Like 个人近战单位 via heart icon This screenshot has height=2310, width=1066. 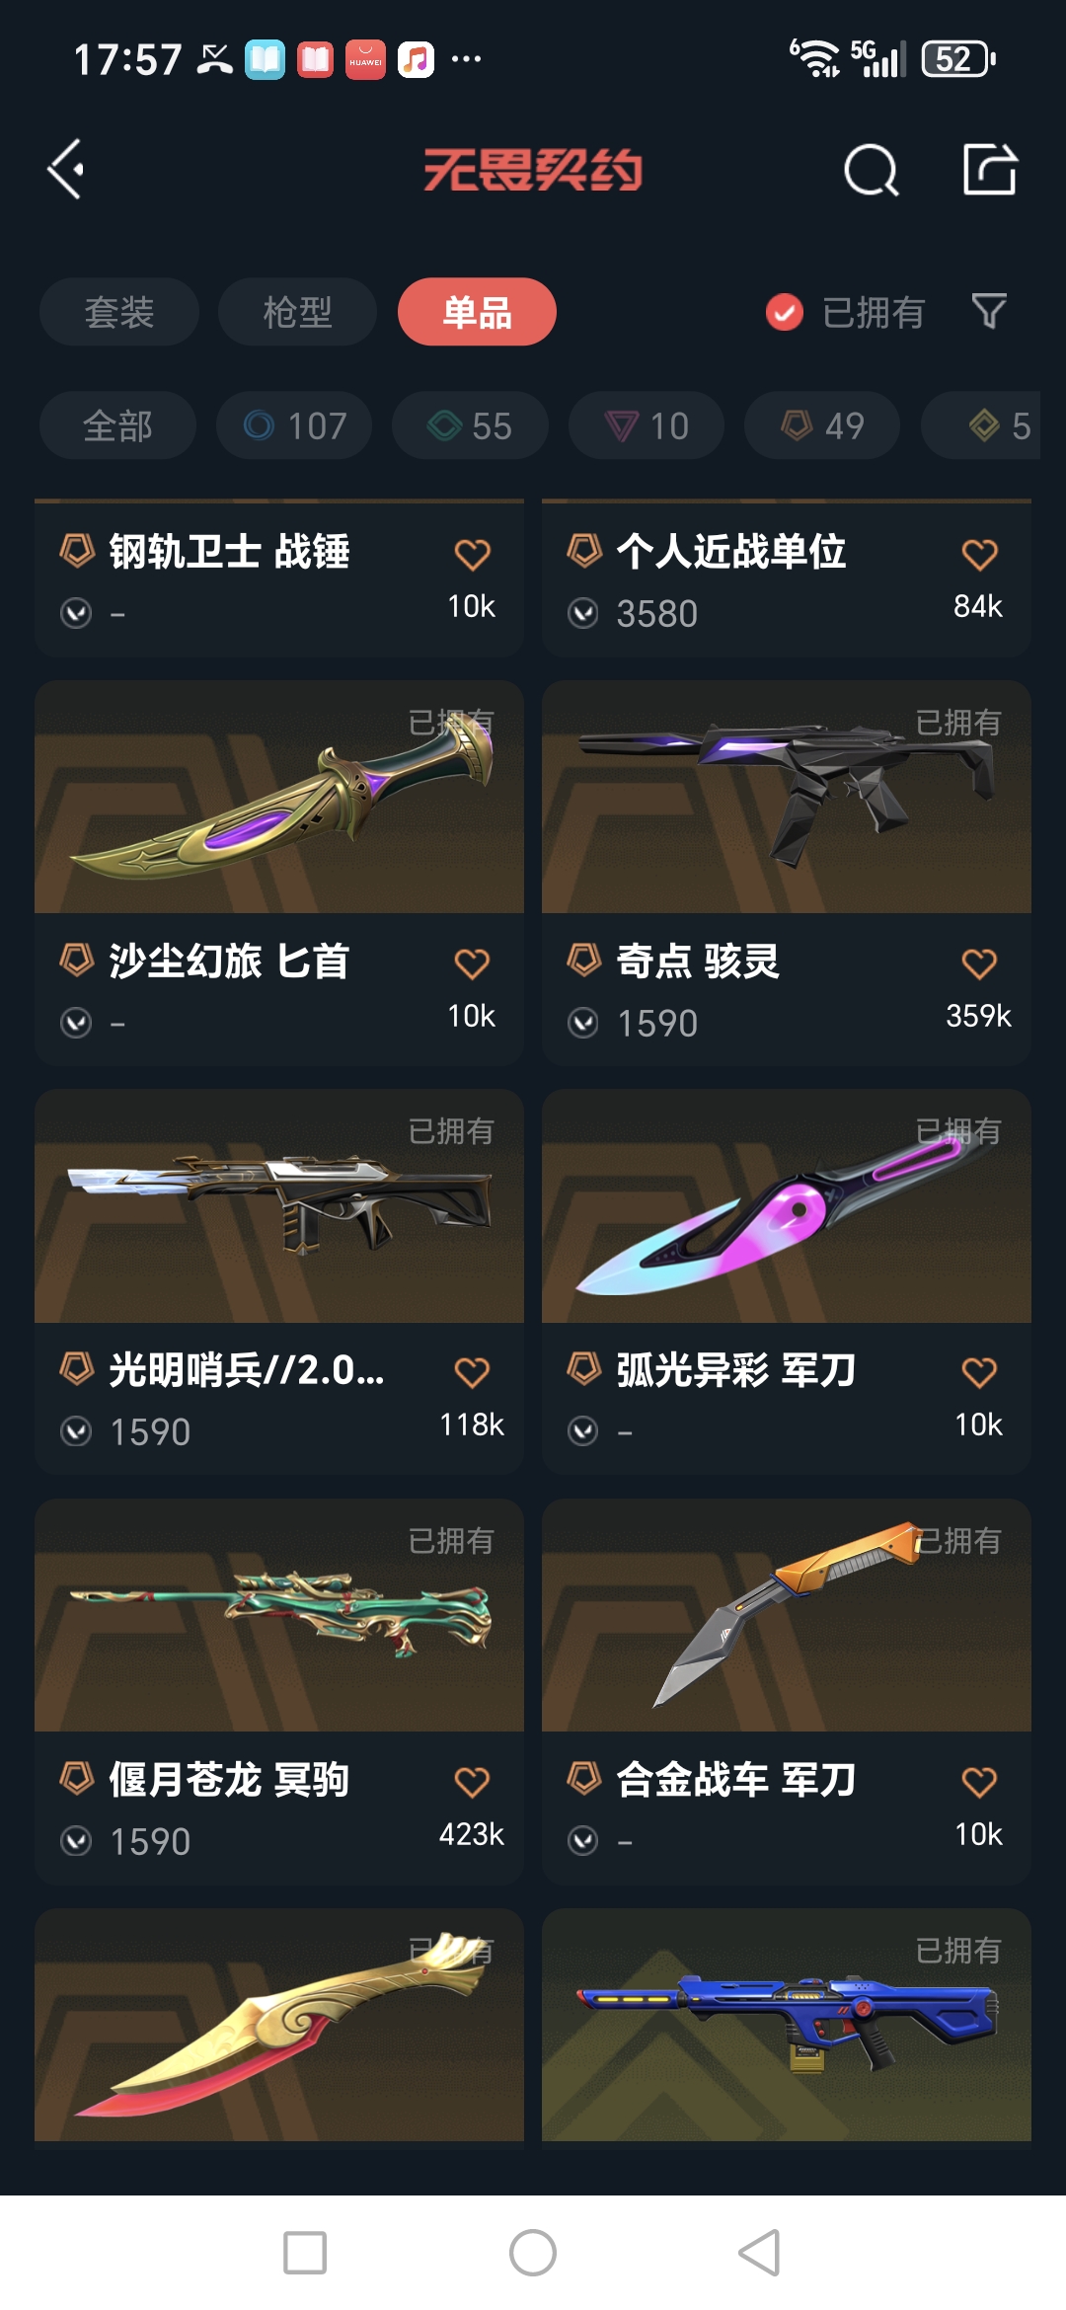[x=979, y=554]
